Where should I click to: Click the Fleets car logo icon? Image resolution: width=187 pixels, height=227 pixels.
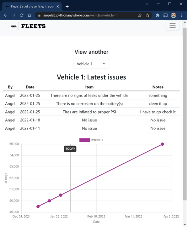[13, 26]
